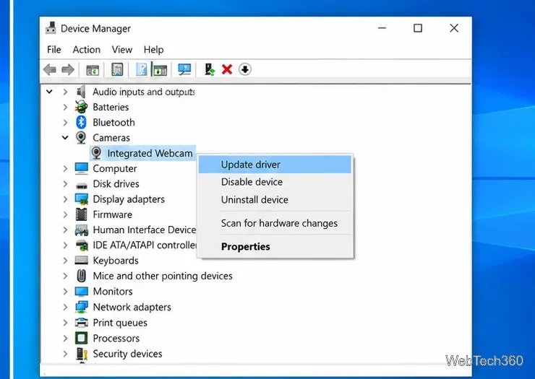This screenshot has height=379, width=535.
Task: Click the Bluetooth logo icon
Action: coord(81,122)
